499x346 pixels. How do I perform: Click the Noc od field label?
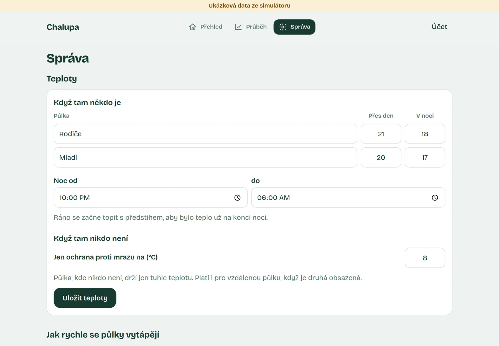coord(65,181)
